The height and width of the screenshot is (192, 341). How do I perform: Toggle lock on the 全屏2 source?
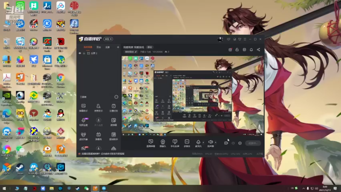pyautogui.click(x=84, y=53)
